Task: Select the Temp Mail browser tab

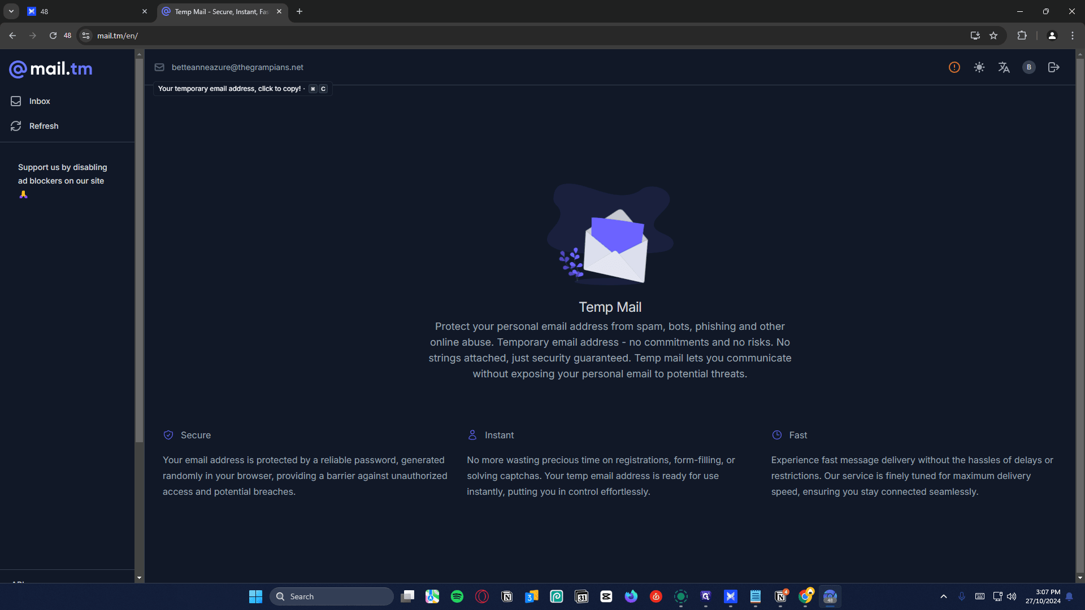Action: point(220,11)
